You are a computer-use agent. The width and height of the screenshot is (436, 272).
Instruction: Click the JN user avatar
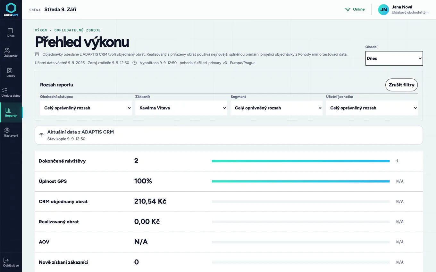click(x=384, y=10)
